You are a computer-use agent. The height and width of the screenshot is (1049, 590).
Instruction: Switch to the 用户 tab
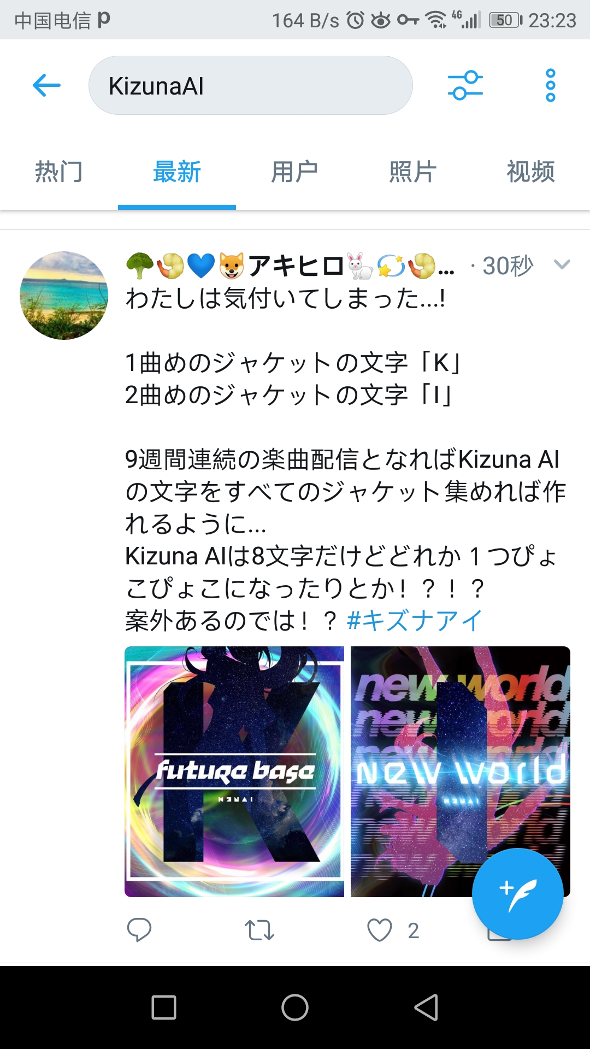(x=295, y=172)
